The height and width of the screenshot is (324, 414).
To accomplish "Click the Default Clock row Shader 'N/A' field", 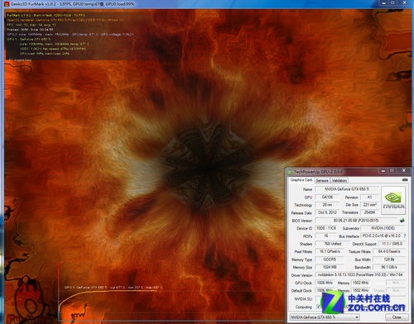I will [396, 291].
